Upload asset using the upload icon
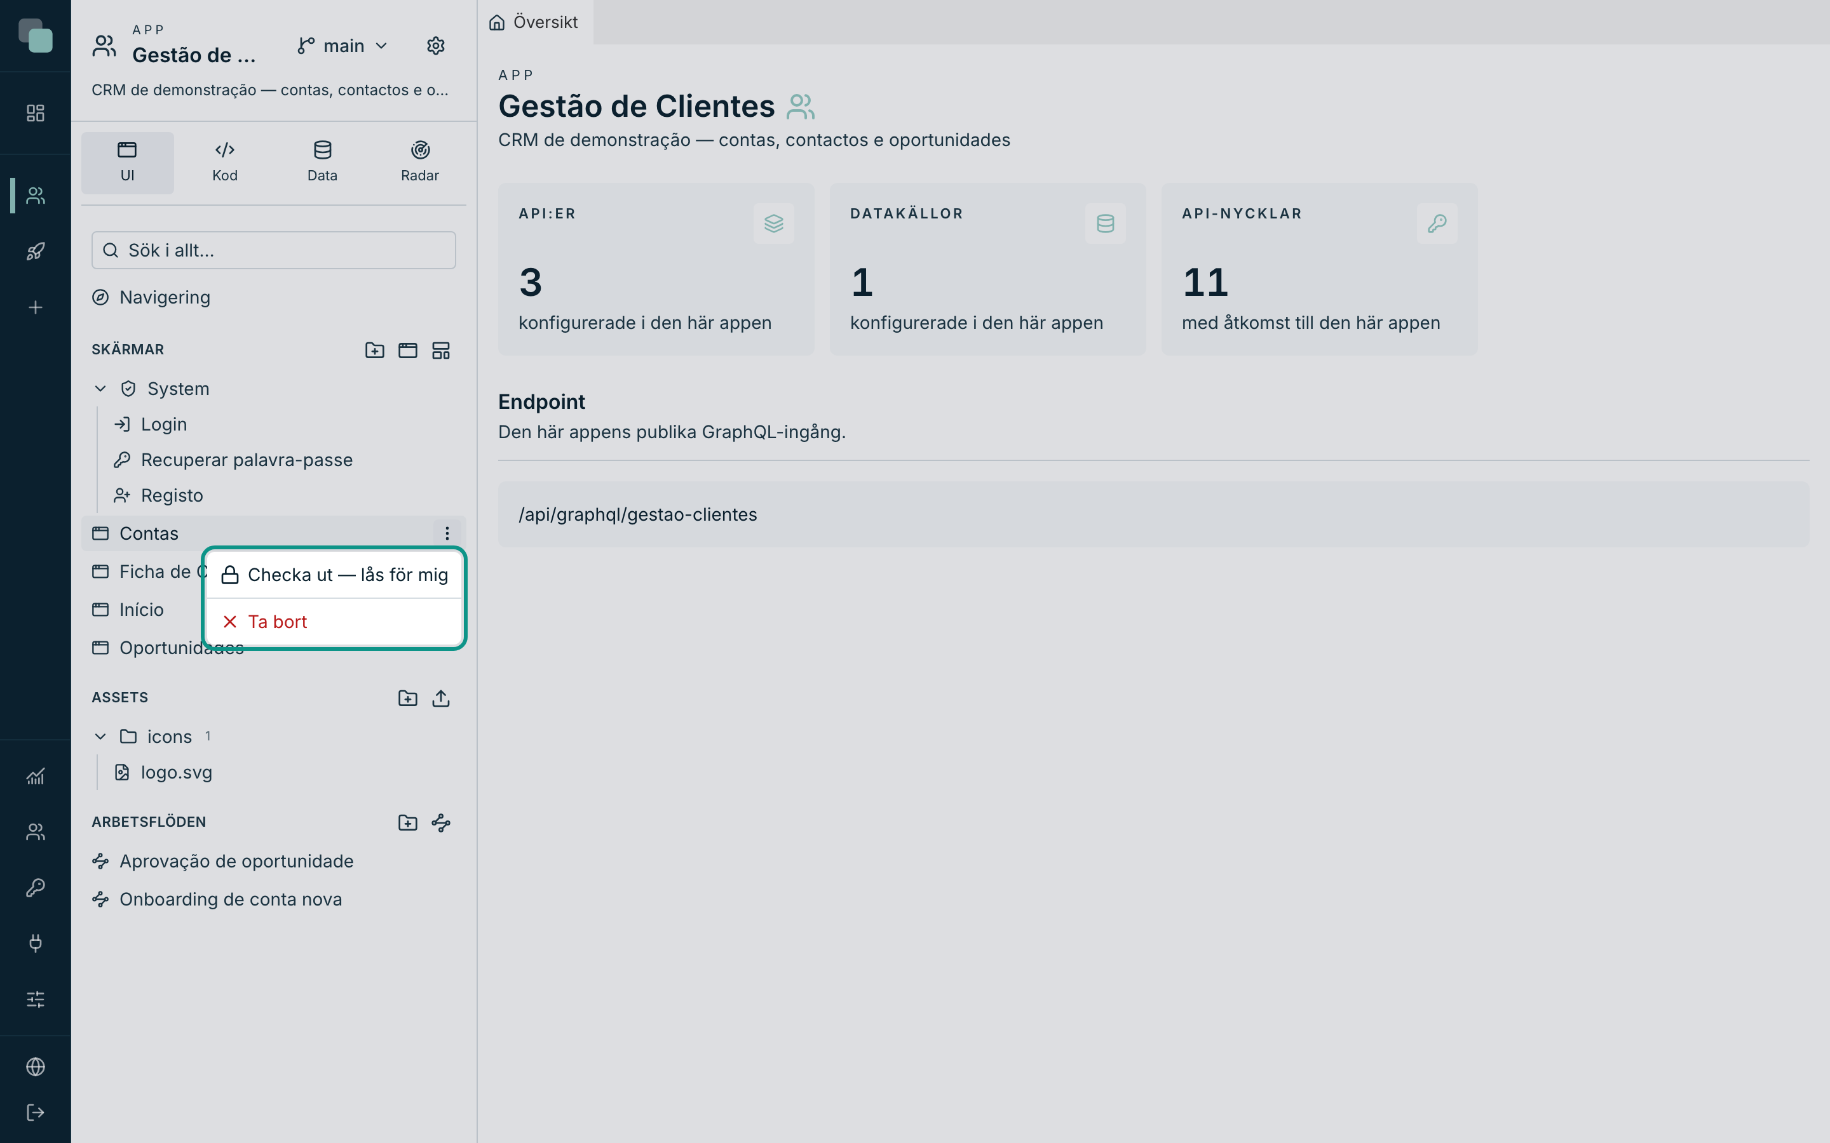 click(x=441, y=698)
